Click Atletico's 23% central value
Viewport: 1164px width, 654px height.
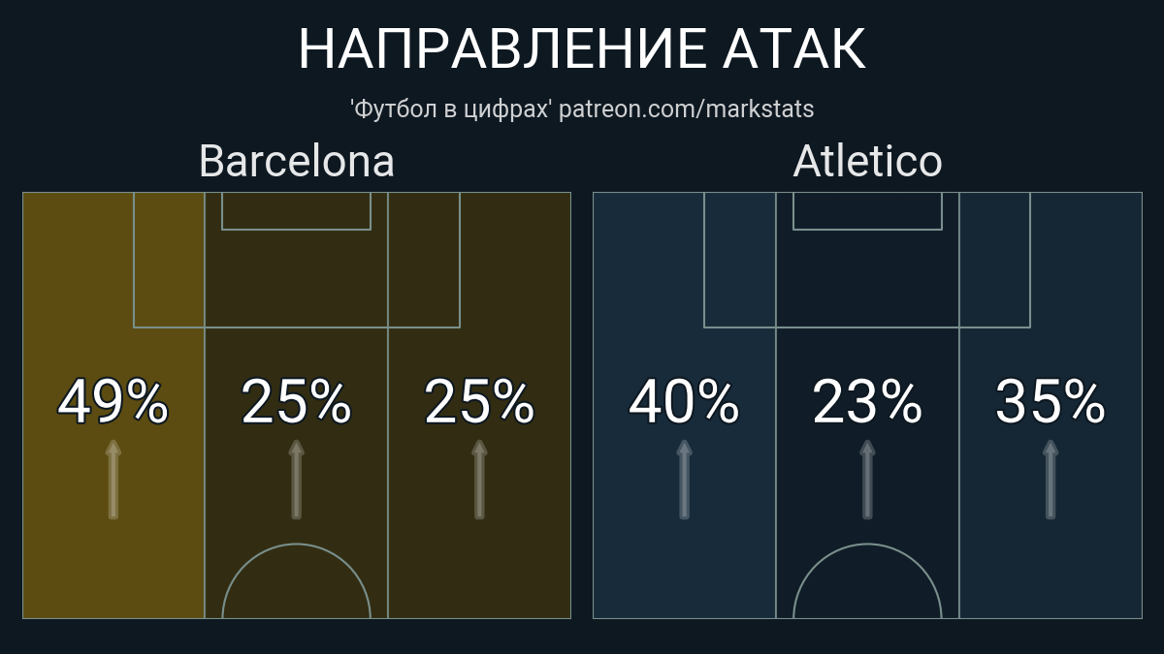point(867,402)
